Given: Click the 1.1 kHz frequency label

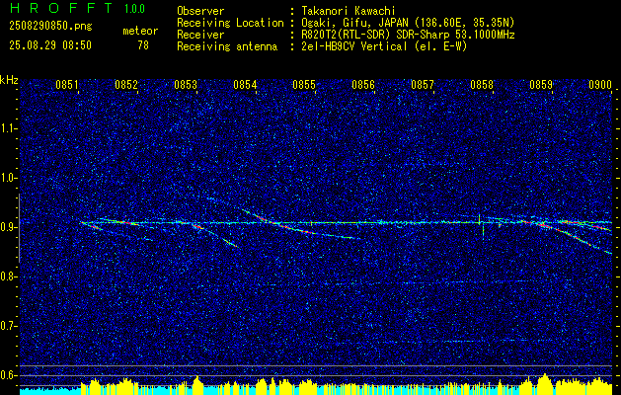Looking at the screenshot, I should click(x=9, y=128).
